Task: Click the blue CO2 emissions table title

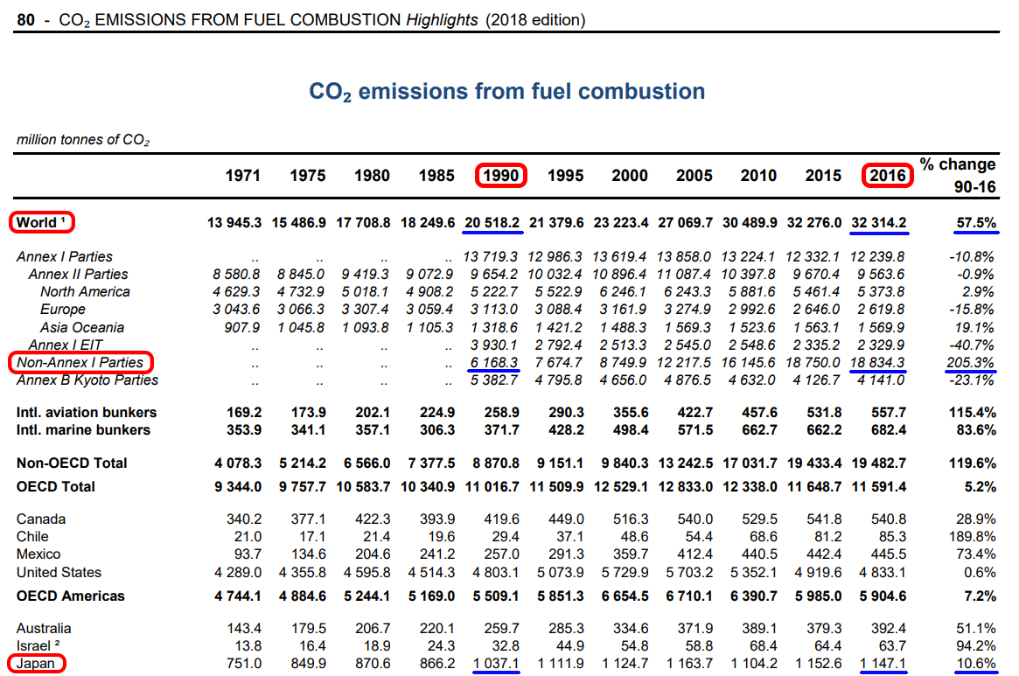Action: pyautogui.click(x=507, y=92)
